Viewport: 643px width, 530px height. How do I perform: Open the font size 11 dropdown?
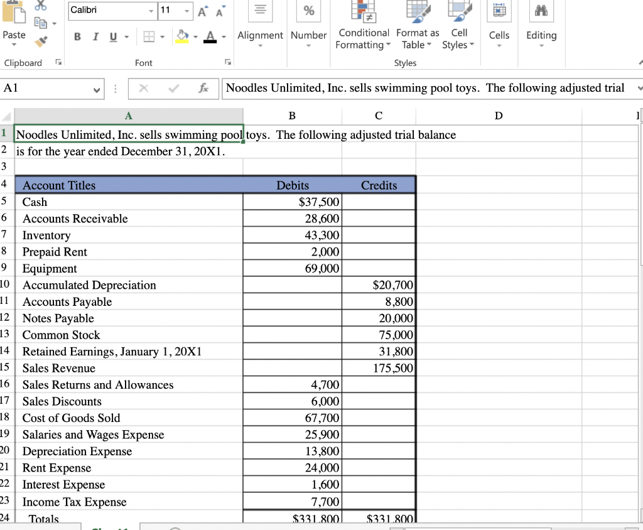click(186, 10)
